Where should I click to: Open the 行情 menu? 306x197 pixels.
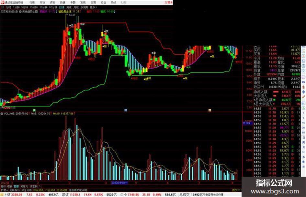pyautogui.click(x=32, y=3)
